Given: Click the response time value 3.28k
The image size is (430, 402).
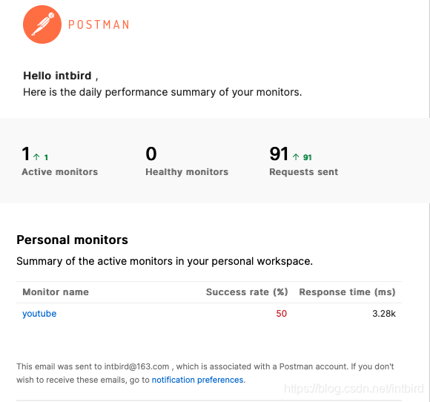Looking at the screenshot, I should pos(384,314).
